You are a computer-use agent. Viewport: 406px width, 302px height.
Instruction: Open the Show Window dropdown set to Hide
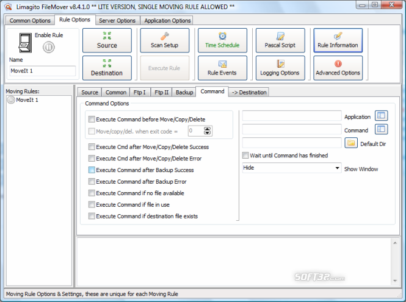pyautogui.click(x=292, y=168)
